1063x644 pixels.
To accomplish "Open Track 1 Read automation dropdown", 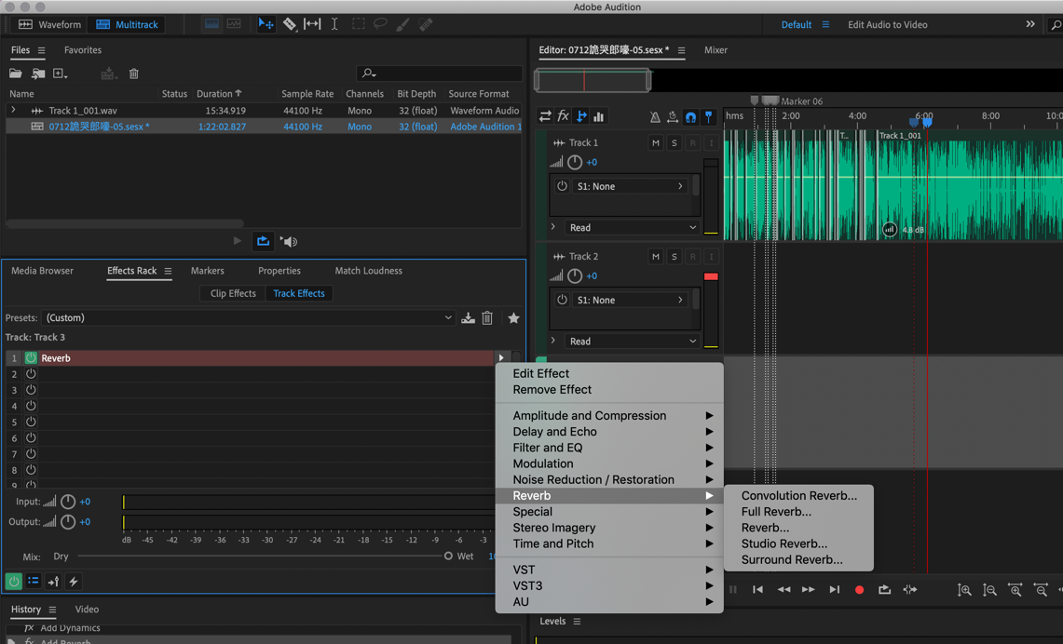I will coord(632,227).
